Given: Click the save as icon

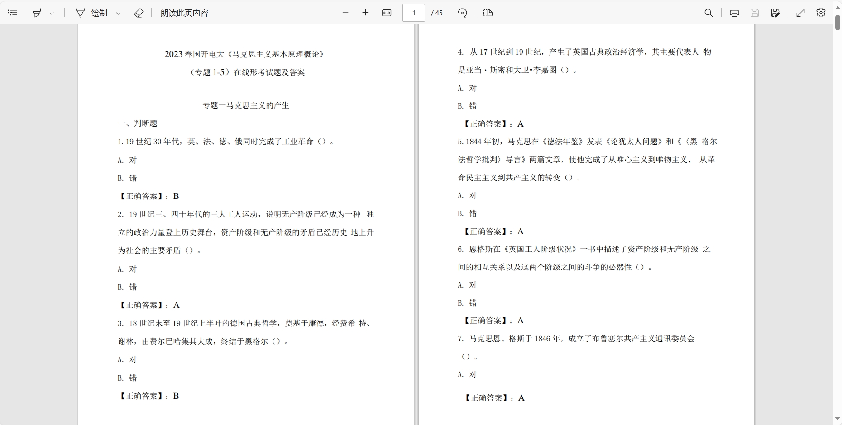Looking at the screenshot, I should (775, 13).
